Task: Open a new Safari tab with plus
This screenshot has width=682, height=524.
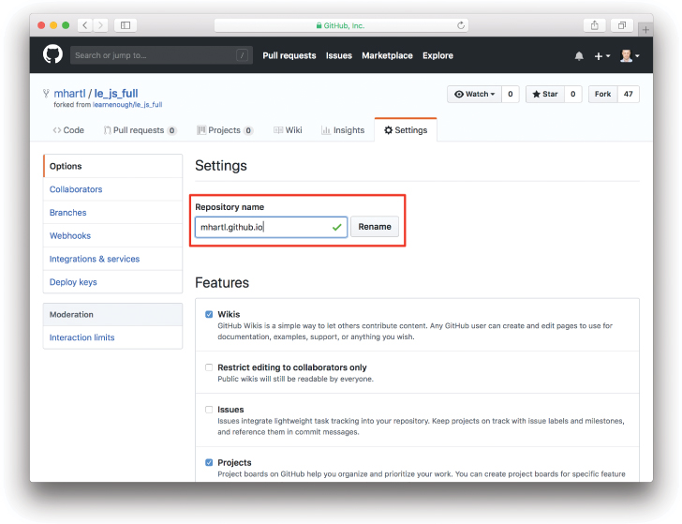Action: [x=645, y=30]
